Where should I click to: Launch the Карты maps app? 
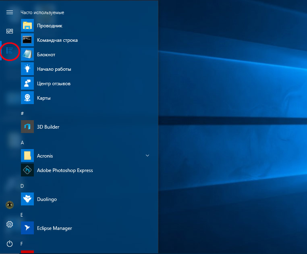coord(85,98)
